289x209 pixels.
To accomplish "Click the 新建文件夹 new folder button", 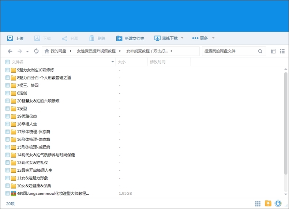I will coord(130,38).
